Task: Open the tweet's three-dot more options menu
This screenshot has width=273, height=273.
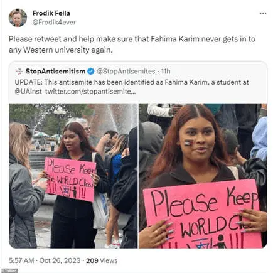Action: coord(263,13)
